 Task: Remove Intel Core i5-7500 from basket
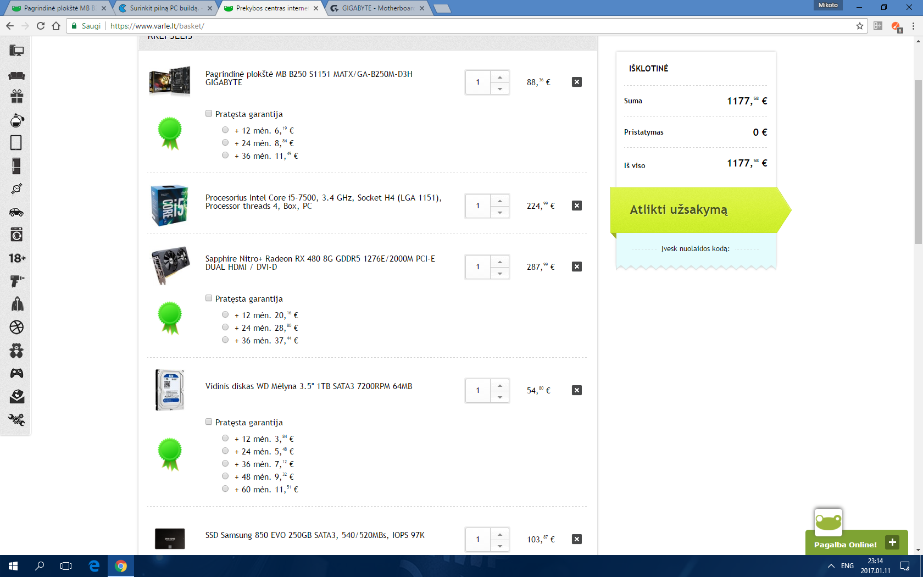click(577, 206)
